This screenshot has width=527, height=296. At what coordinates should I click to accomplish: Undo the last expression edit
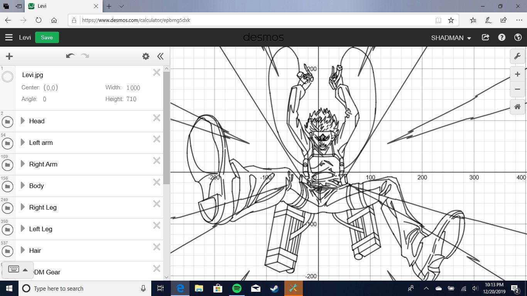pos(70,56)
